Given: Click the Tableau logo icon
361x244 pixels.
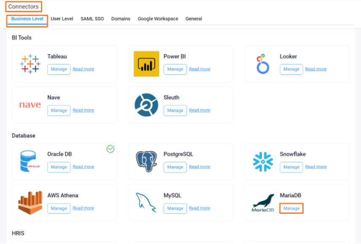Looking at the screenshot, I should tap(30, 64).
